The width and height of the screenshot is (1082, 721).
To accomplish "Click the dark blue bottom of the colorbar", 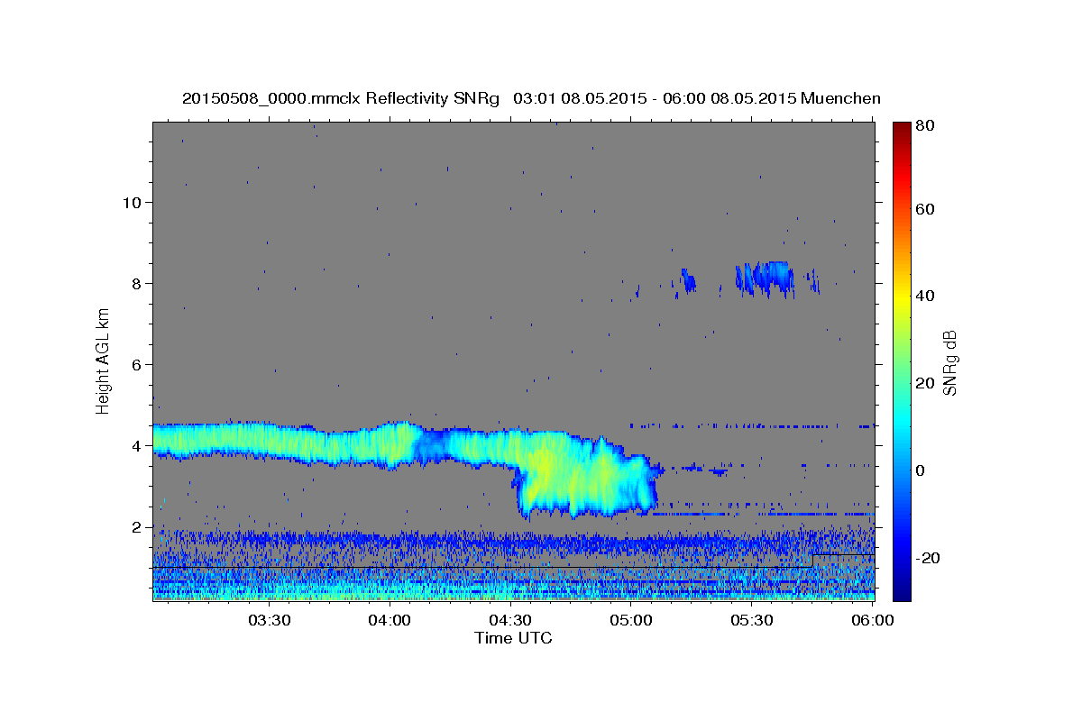I will coord(902,593).
